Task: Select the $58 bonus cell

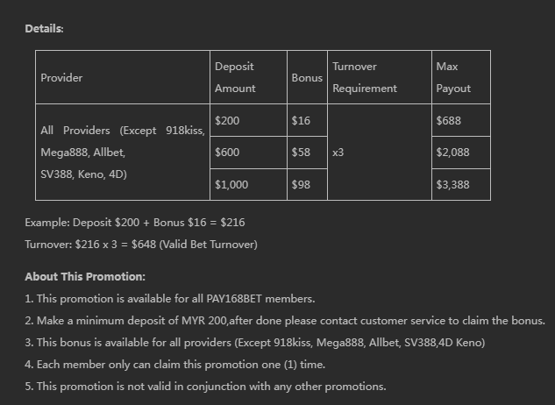Action: pos(301,153)
